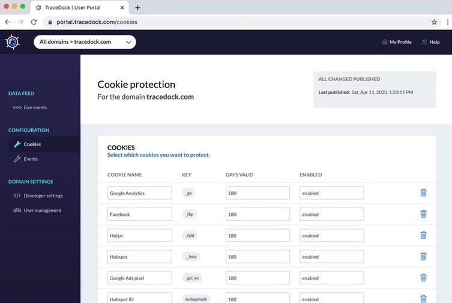
Task: Open the browser three-dot menu
Action: coord(447,22)
